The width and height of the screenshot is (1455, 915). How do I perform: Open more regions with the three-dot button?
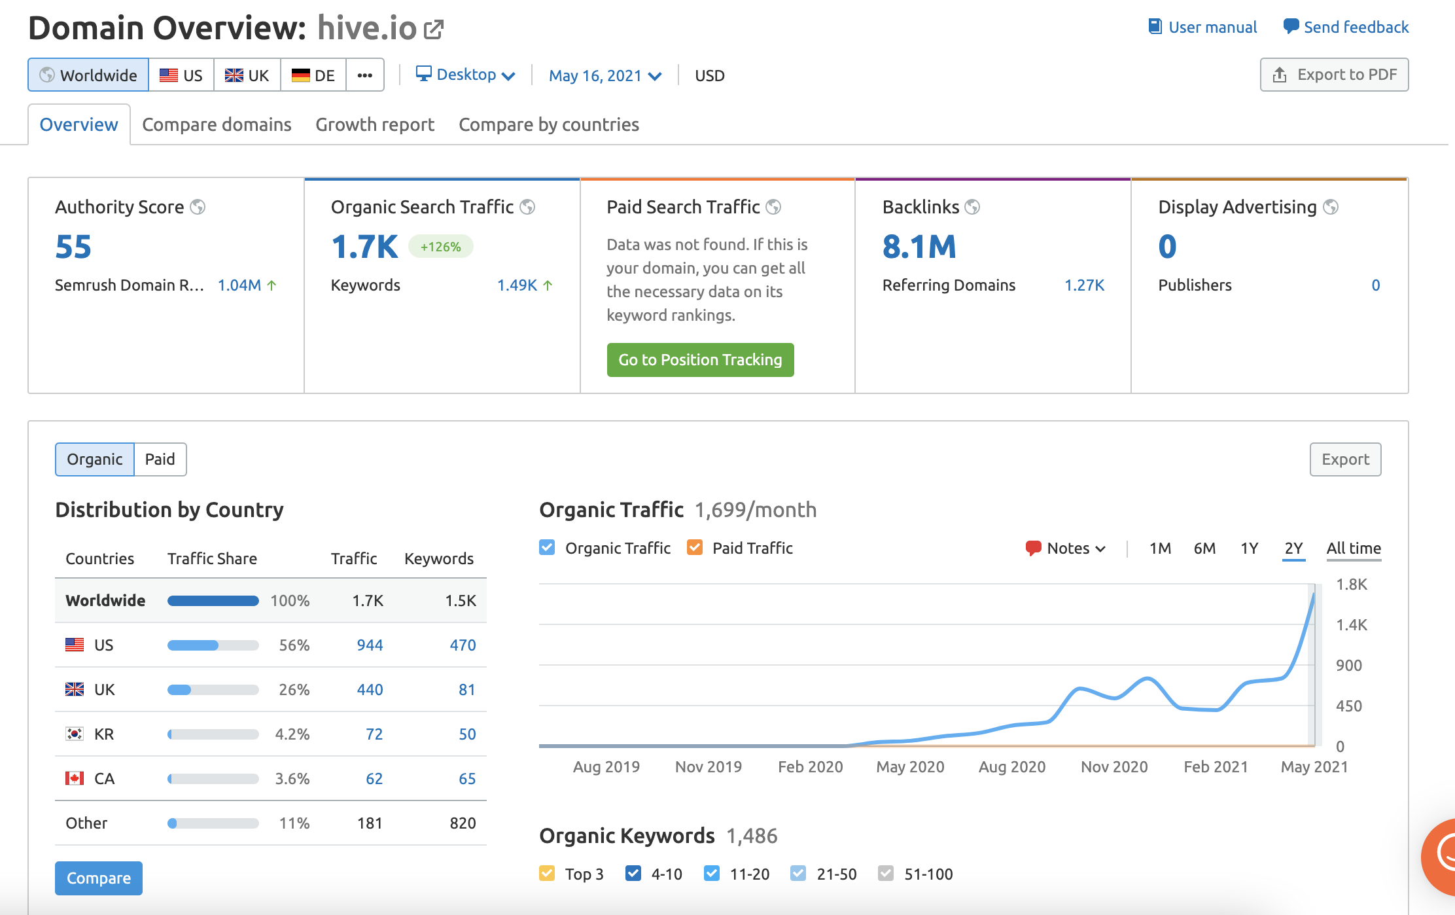pos(365,75)
